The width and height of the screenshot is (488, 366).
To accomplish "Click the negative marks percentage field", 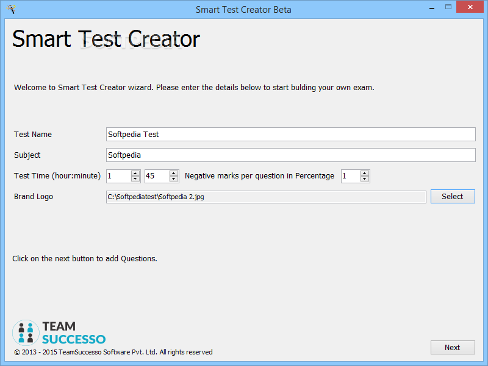I will pyautogui.click(x=351, y=176).
